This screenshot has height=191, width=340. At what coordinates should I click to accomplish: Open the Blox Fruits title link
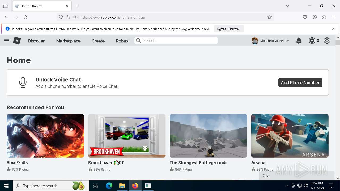[17, 163]
